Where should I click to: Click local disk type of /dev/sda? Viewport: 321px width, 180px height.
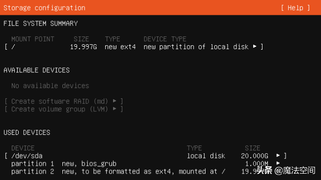pos(206,156)
